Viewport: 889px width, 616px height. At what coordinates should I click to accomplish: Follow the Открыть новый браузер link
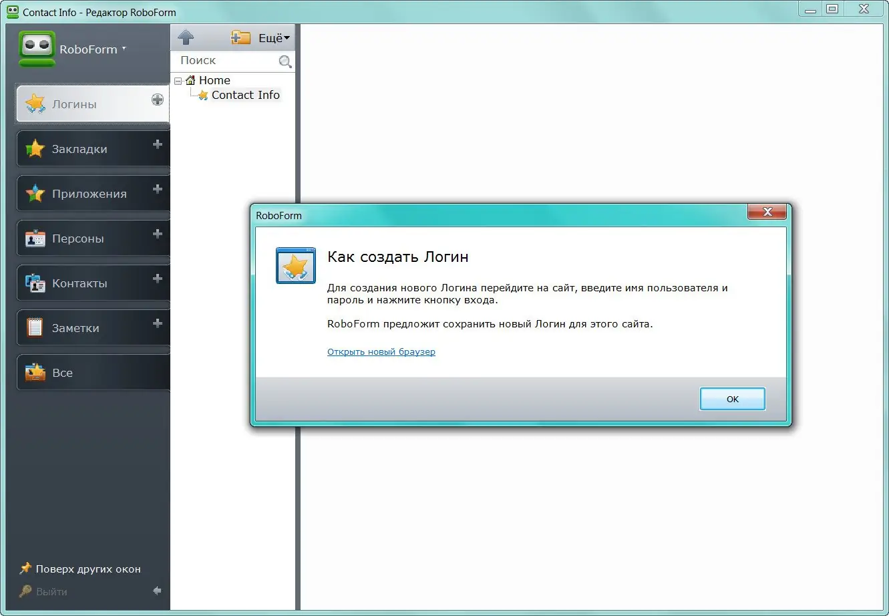coord(381,352)
